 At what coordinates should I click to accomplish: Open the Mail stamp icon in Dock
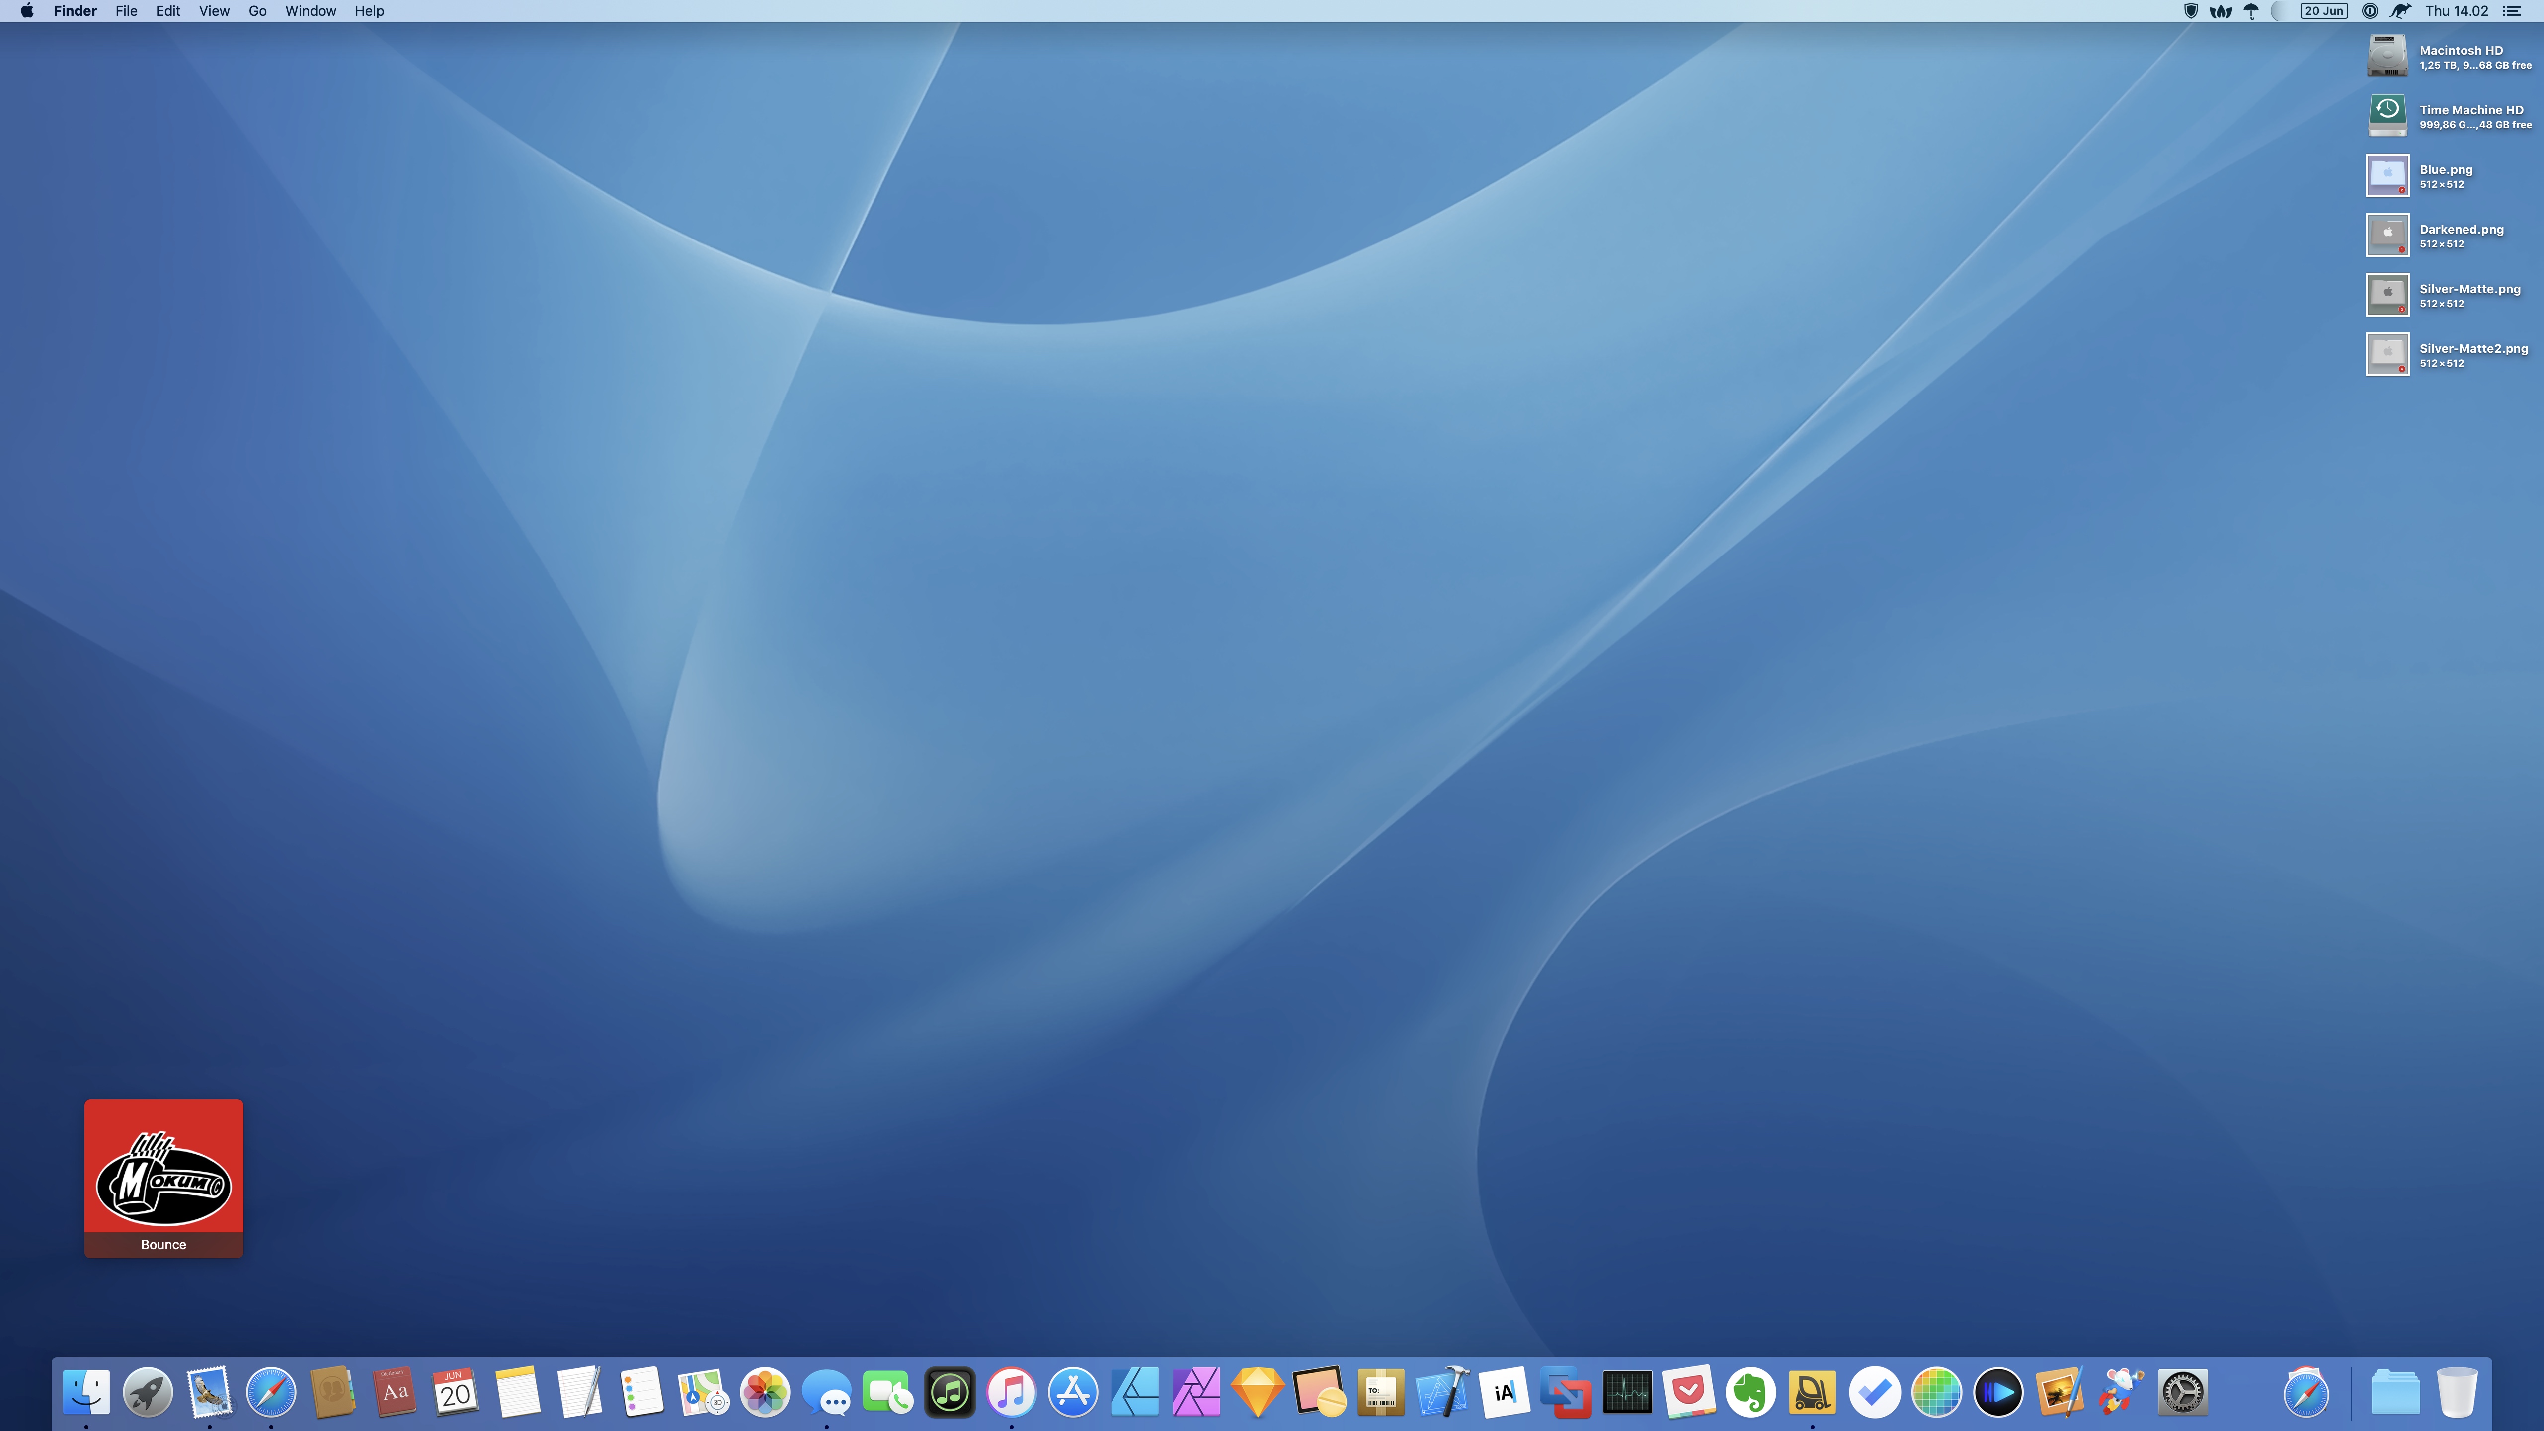[x=209, y=1392]
